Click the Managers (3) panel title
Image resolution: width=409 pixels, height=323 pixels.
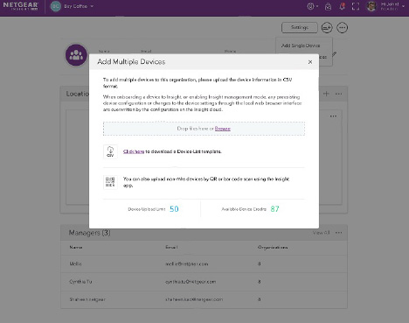pyautogui.click(x=89, y=233)
